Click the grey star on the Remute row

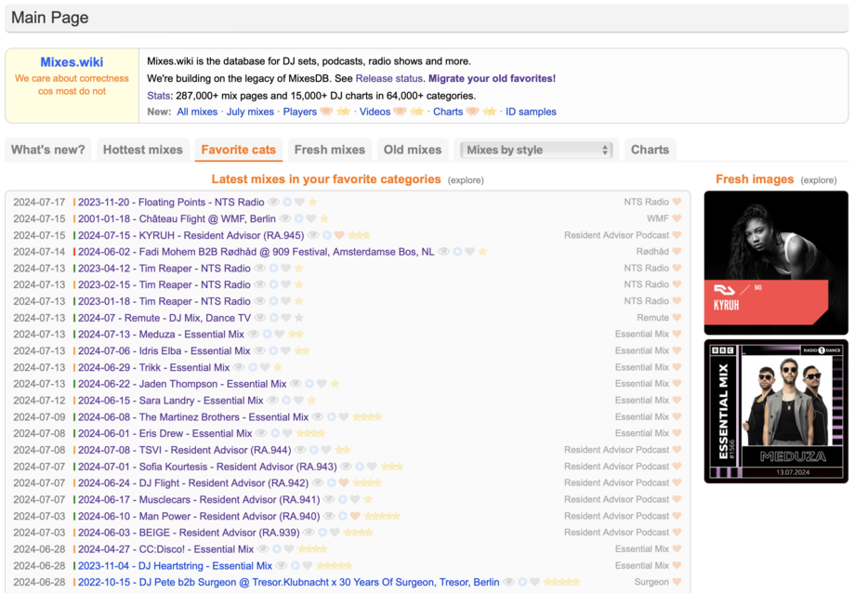(299, 318)
